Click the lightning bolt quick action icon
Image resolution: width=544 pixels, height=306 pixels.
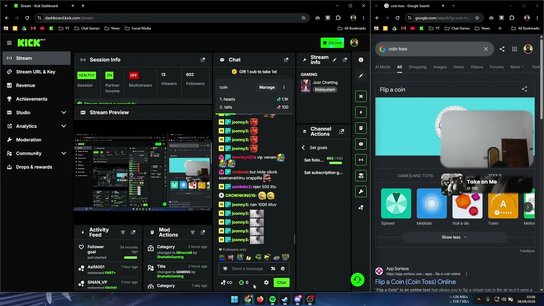pyautogui.click(x=361, y=112)
